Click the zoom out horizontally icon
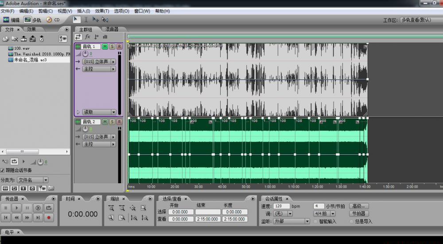The image size is (443, 244). (x=122, y=209)
